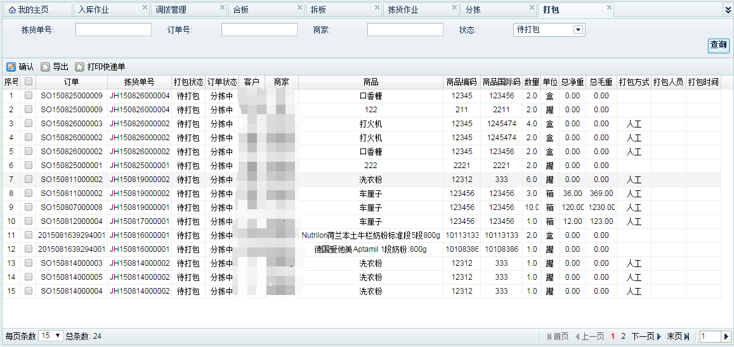Go to next page with 下一页 arrow

tap(659, 336)
